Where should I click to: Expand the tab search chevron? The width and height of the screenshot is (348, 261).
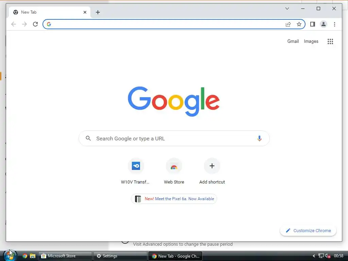tap(287, 8)
